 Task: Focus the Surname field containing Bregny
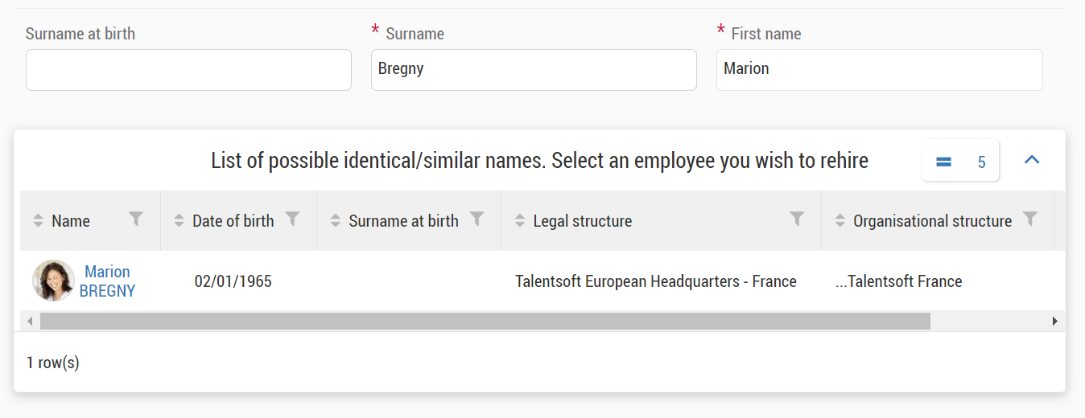pyautogui.click(x=534, y=70)
